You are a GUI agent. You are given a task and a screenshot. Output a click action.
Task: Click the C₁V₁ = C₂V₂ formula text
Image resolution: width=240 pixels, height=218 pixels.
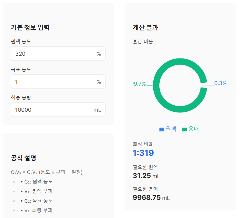(x=46, y=172)
